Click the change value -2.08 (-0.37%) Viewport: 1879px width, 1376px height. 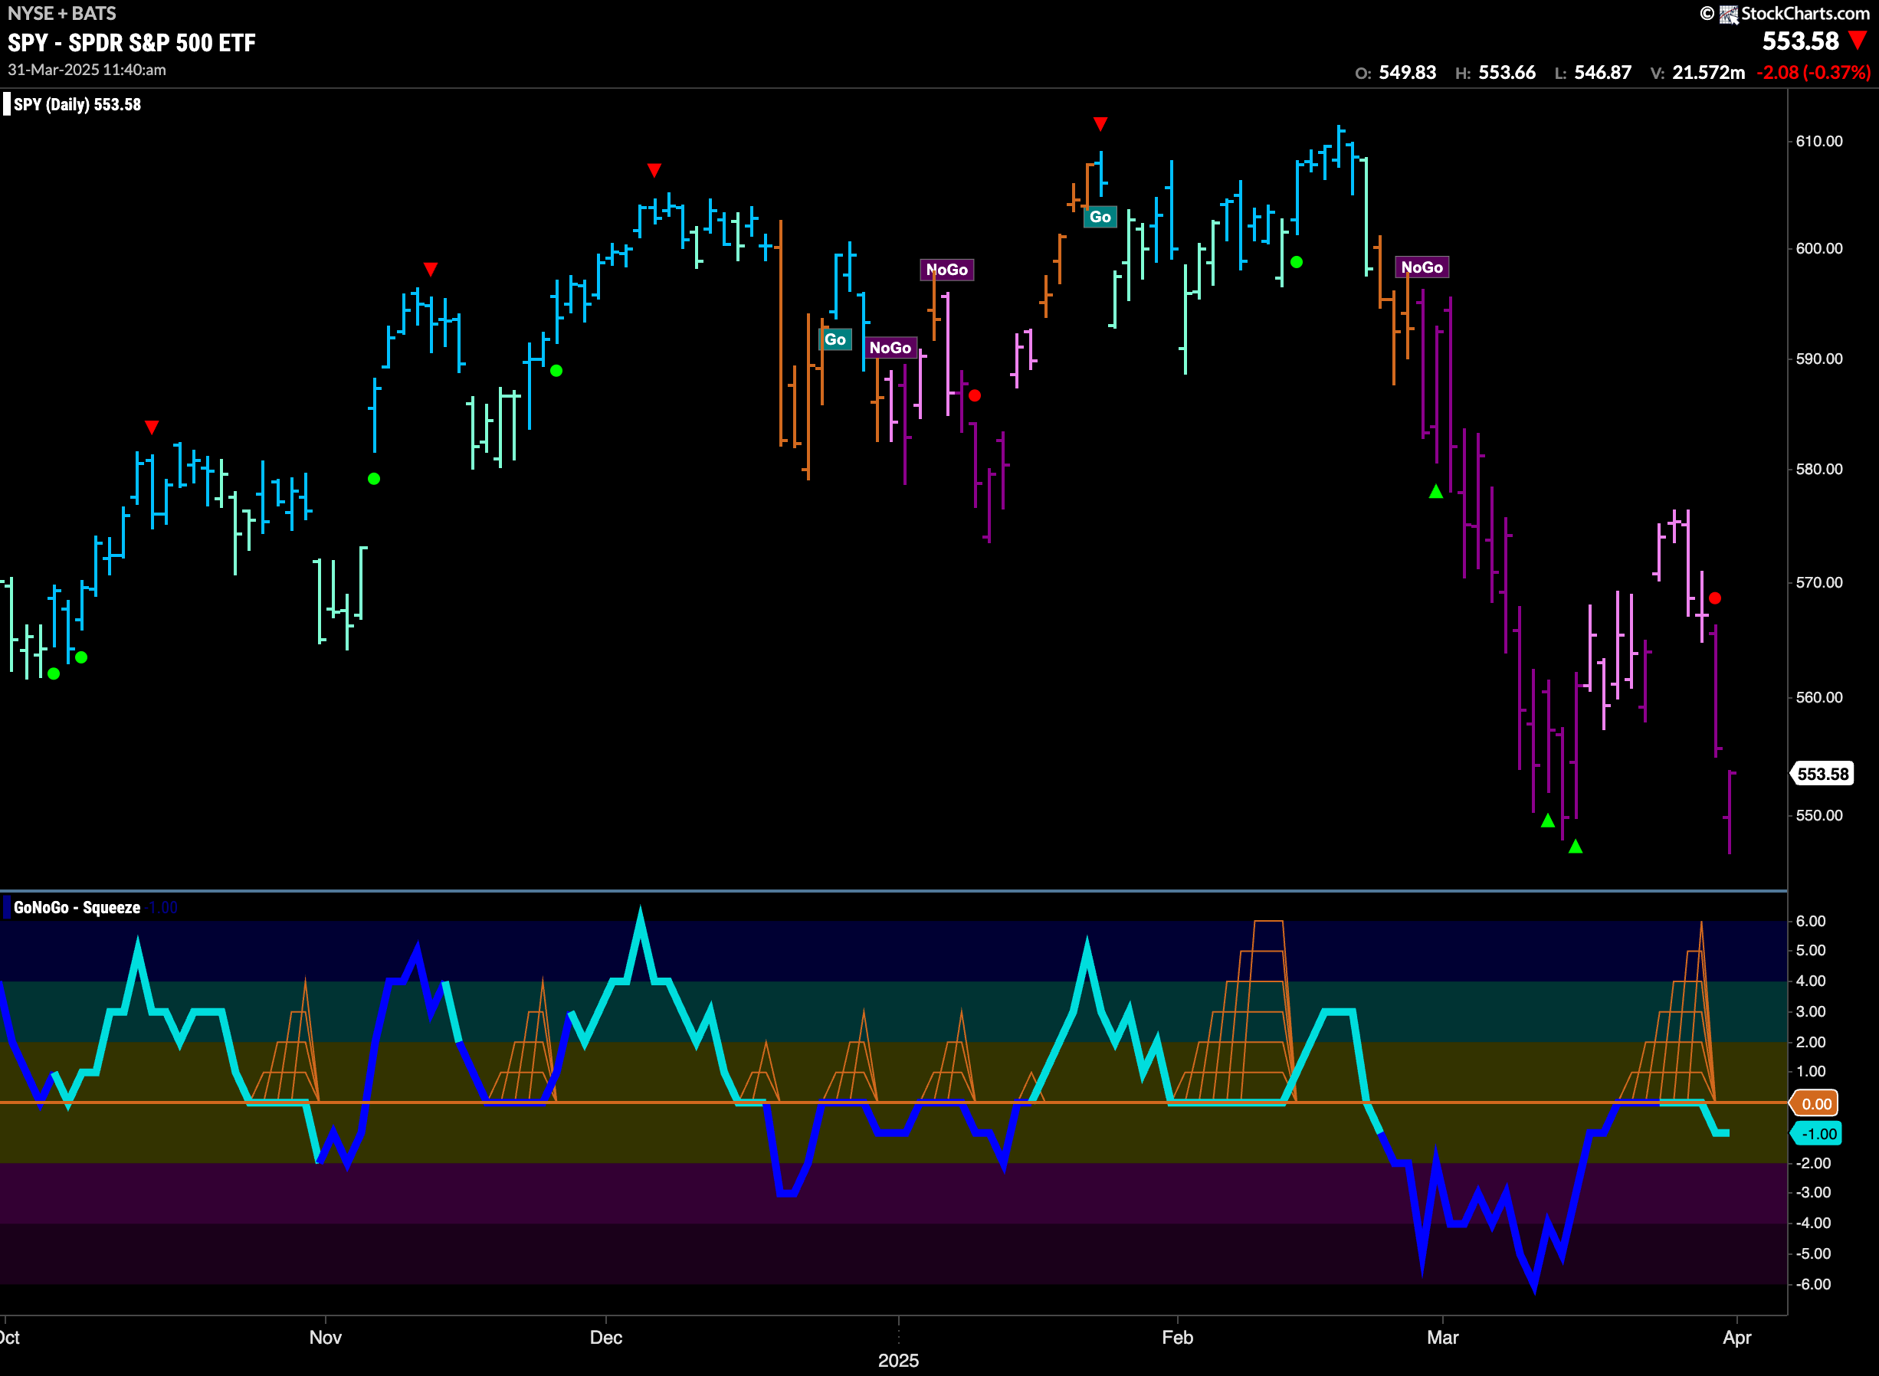pos(1813,73)
